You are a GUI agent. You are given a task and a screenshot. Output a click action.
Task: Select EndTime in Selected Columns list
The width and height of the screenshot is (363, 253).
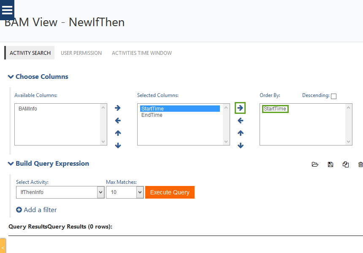(x=152, y=115)
